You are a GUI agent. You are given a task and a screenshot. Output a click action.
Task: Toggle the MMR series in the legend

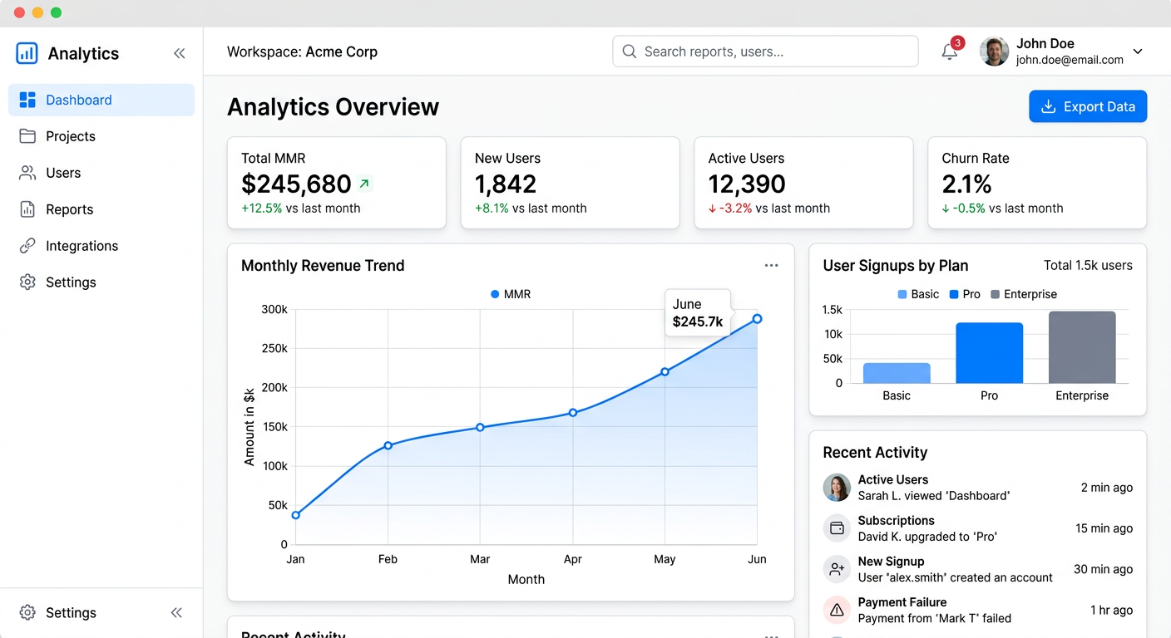[x=510, y=293]
